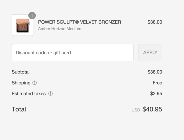Click the Estimated taxes label
This screenshot has width=184, height=140.
28,94
